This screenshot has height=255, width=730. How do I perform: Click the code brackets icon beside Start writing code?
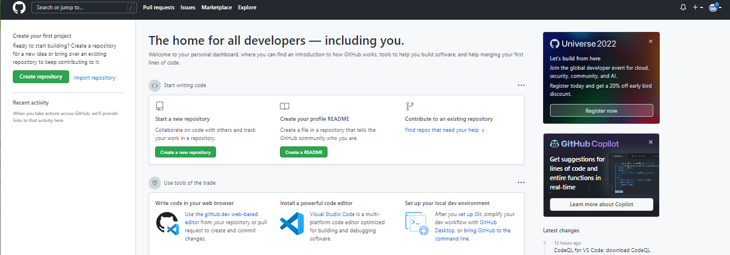(154, 85)
